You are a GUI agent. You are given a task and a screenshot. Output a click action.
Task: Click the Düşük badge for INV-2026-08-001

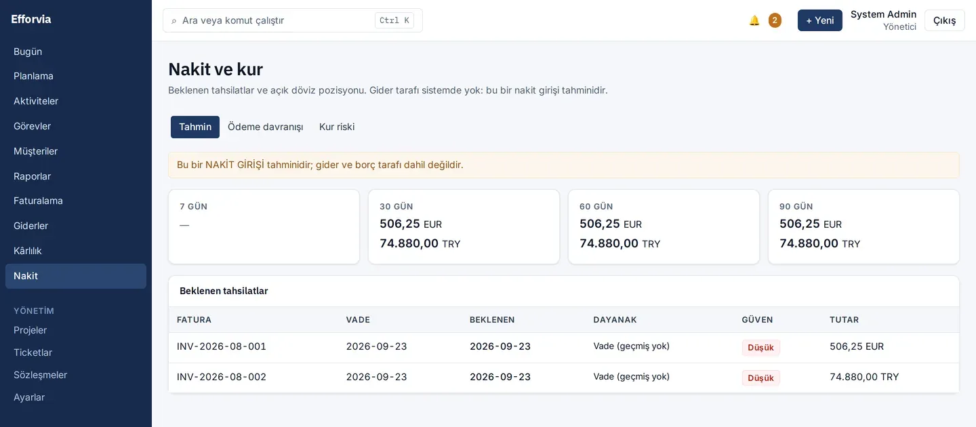click(761, 348)
